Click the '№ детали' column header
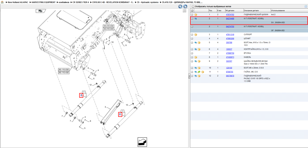Image resolution: width=308 pixels, height=148 pixels. (234, 10)
